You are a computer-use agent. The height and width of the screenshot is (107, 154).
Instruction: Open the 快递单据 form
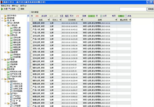[17, 57]
